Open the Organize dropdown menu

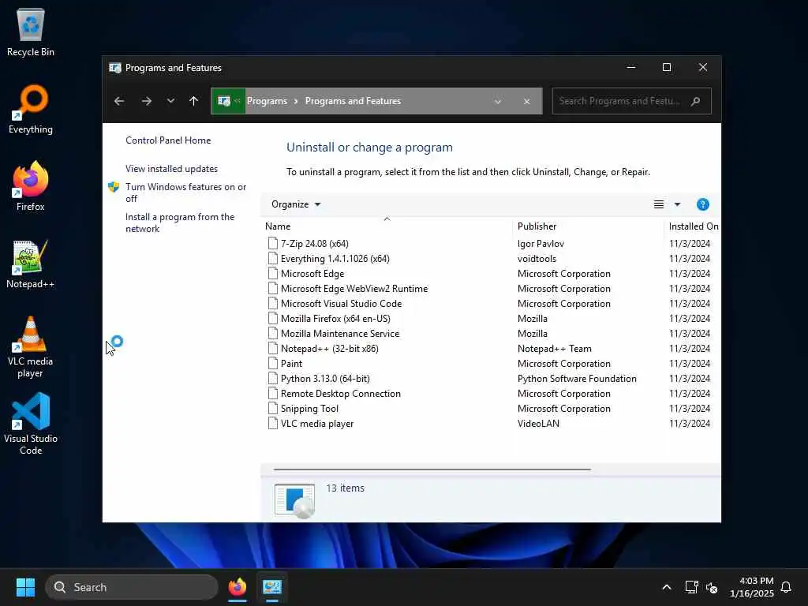(x=296, y=204)
